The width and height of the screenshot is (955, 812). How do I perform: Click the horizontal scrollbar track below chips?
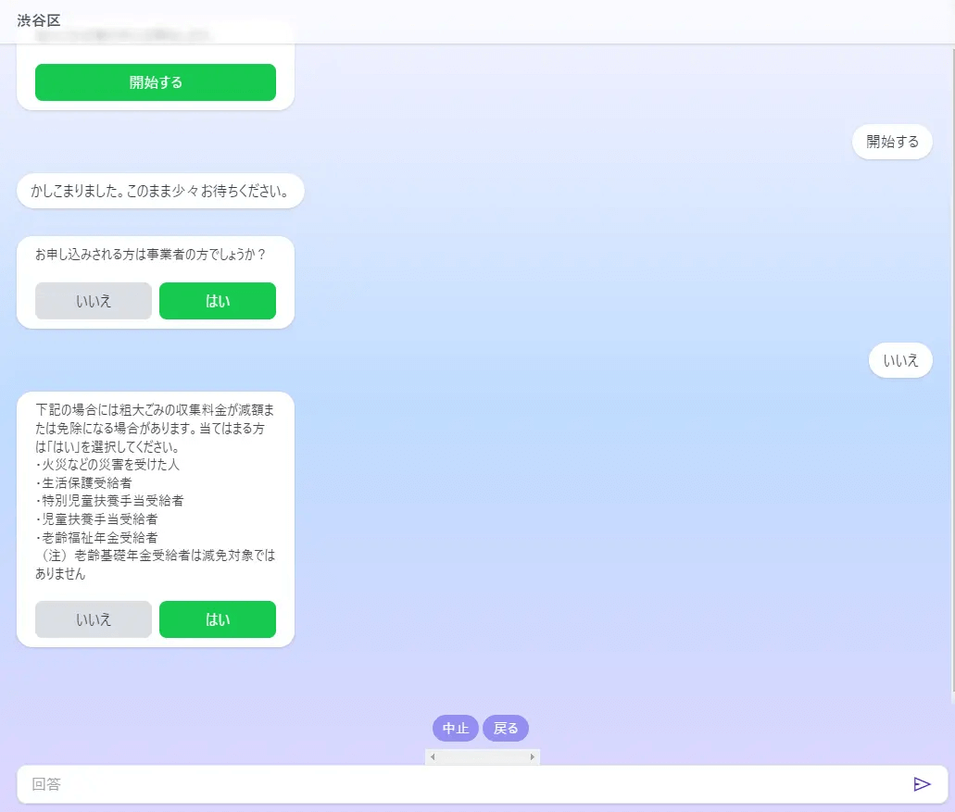click(x=483, y=756)
